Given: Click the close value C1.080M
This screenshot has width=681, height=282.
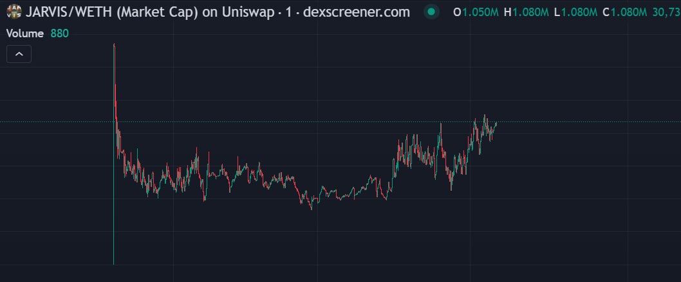Looking at the screenshot, I should click(x=626, y=13).
